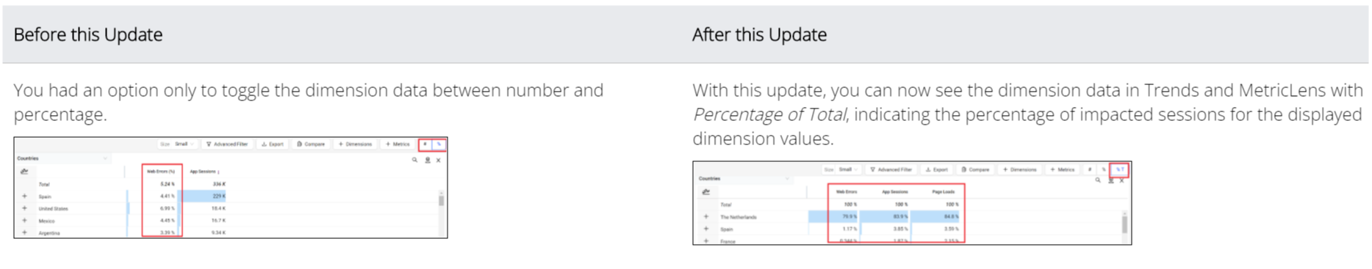Toggle number (#) view in the left screenshot
The image size is (1372, 269).
coord(425,144)
